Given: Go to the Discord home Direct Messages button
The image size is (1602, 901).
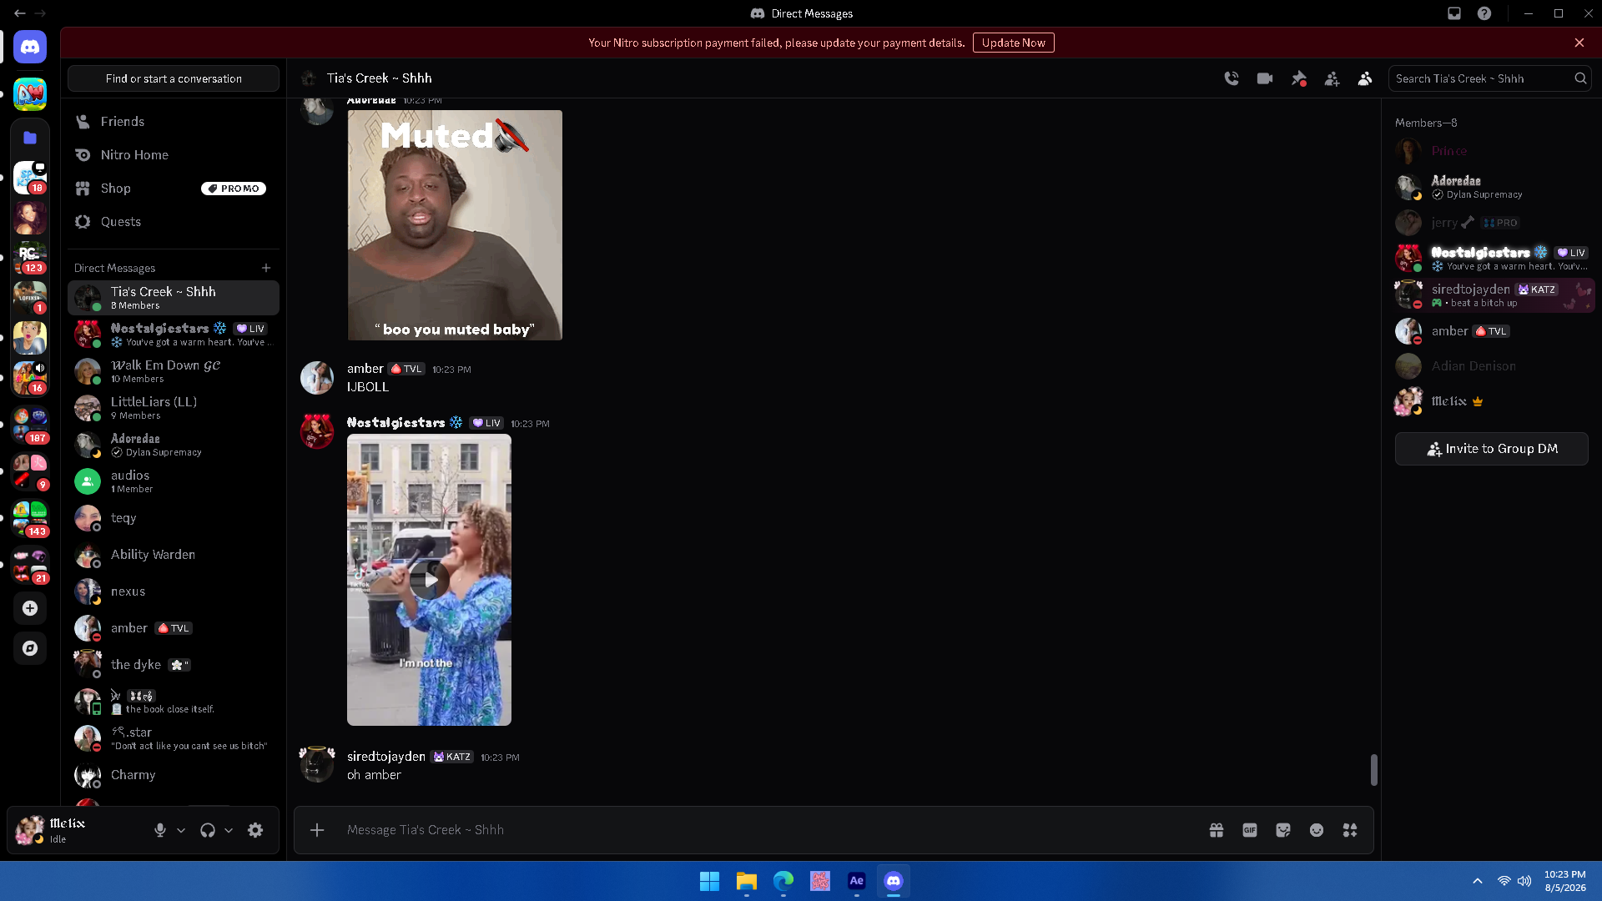Looking at the screenshot, I should point(30,47).
